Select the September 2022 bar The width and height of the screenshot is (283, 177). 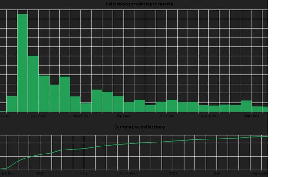coord(129,107)
